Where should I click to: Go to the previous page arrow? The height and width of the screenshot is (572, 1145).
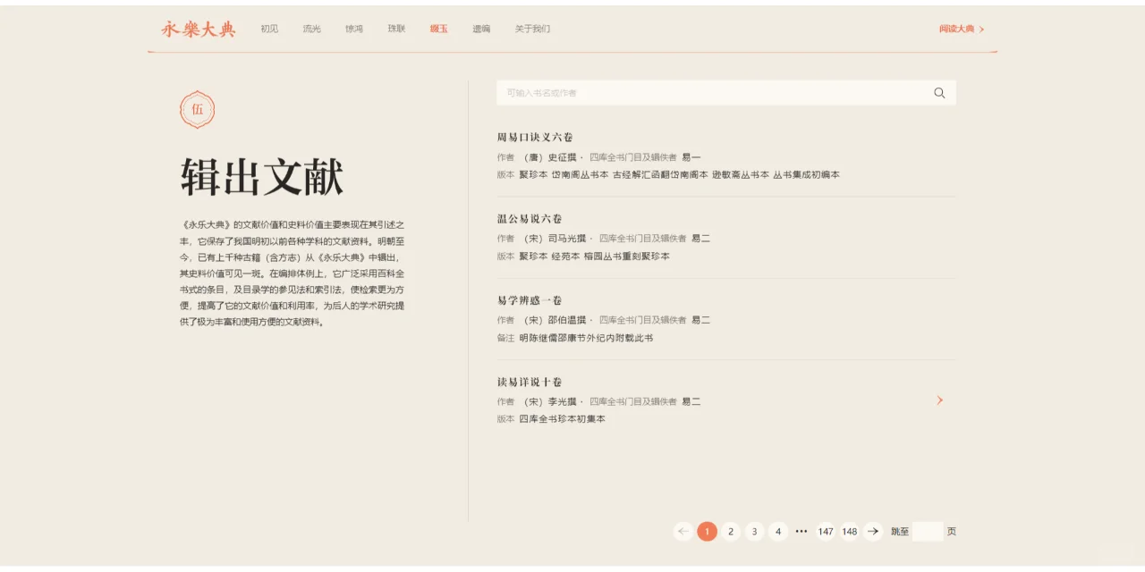click(683, 532)
